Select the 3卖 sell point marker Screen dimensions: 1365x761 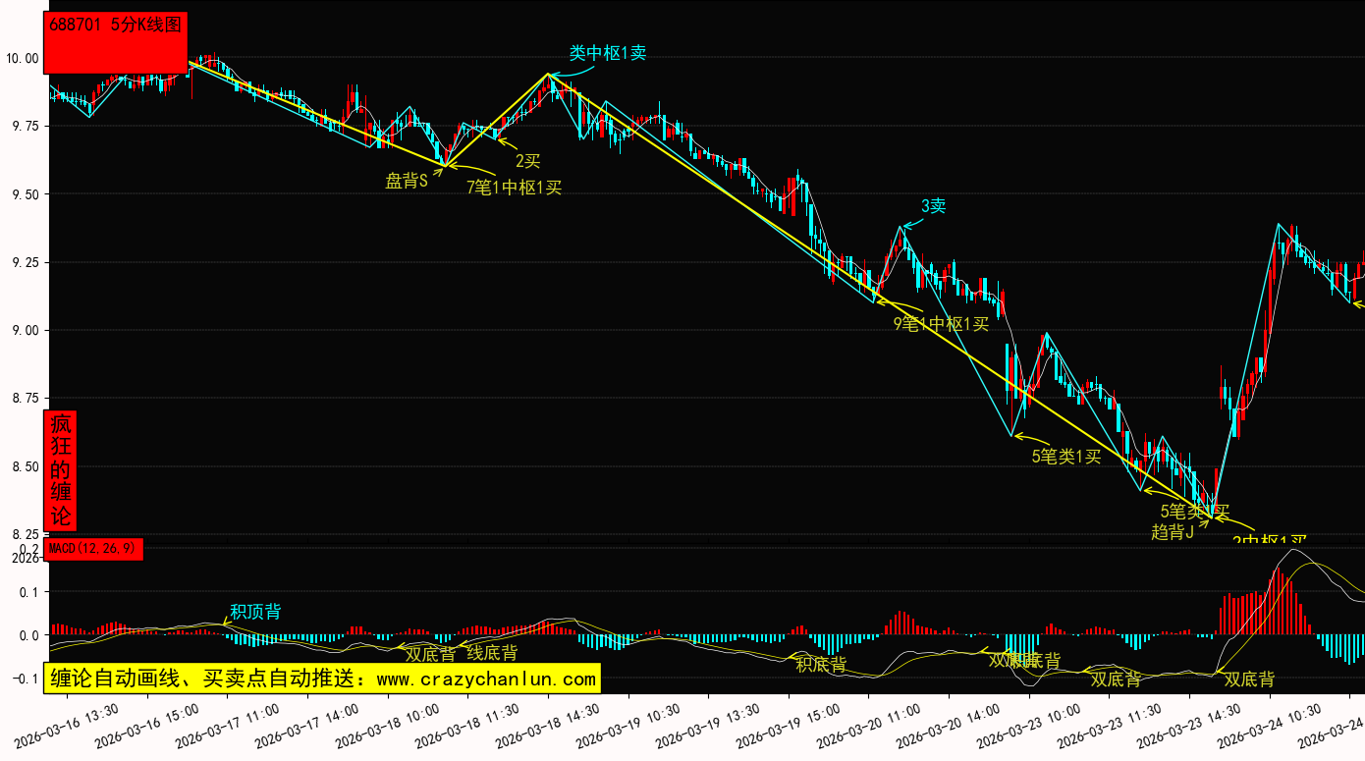point(933,206)
